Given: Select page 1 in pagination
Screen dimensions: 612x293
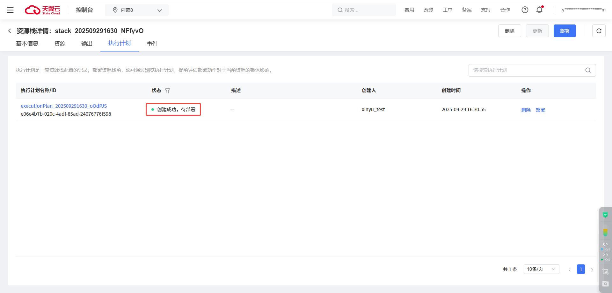Looking at the screenshot, I should pos(580,269).
